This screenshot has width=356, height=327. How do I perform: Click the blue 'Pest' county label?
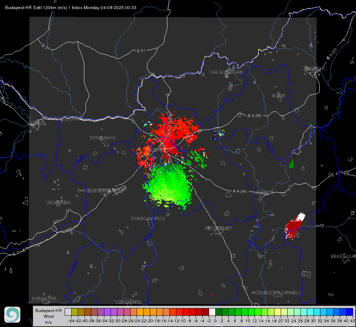click(250, 219)
